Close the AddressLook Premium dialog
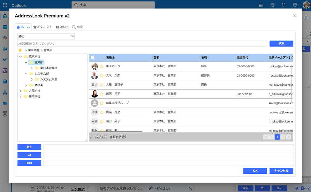The height and width of the screenshot is (192, 311). coord(295,16)
